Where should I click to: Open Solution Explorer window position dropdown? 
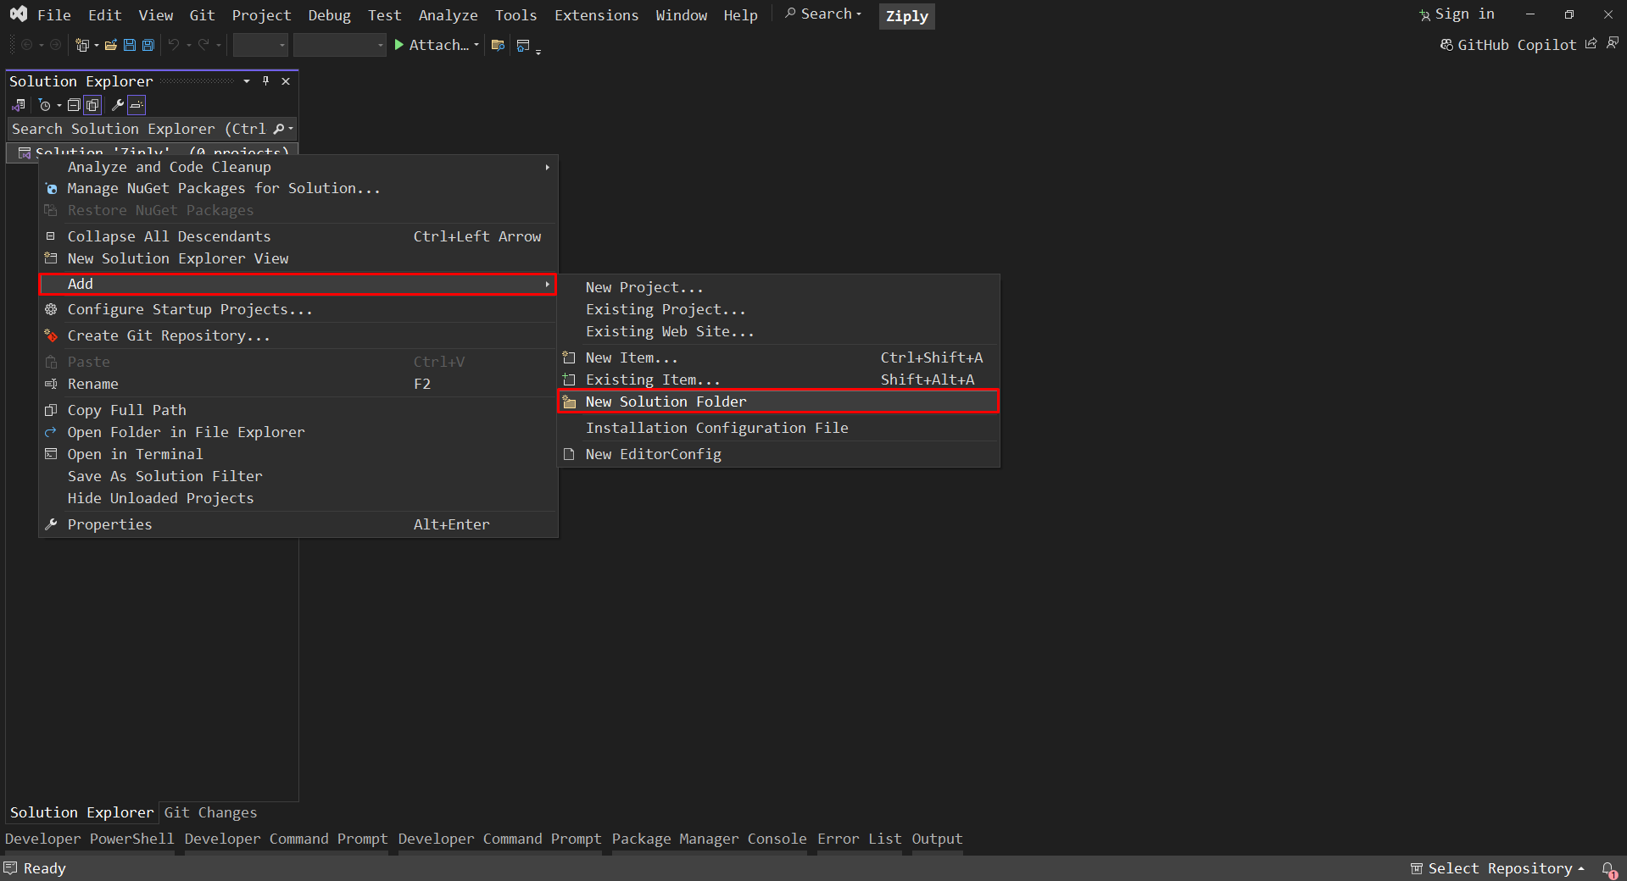(246, 81)
